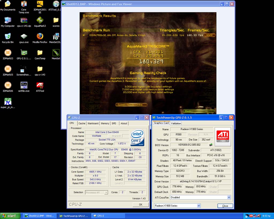Open the Memory tab in CPU-Z
The height and width of the screenshot is (219, 274).
(x=105, y=124)
